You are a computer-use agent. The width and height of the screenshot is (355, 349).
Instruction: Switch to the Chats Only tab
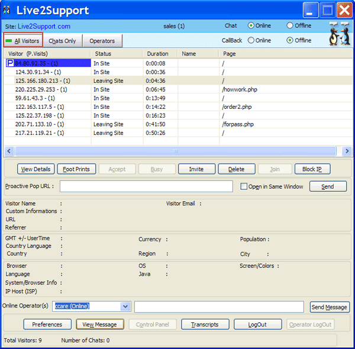tap(62, 41)
